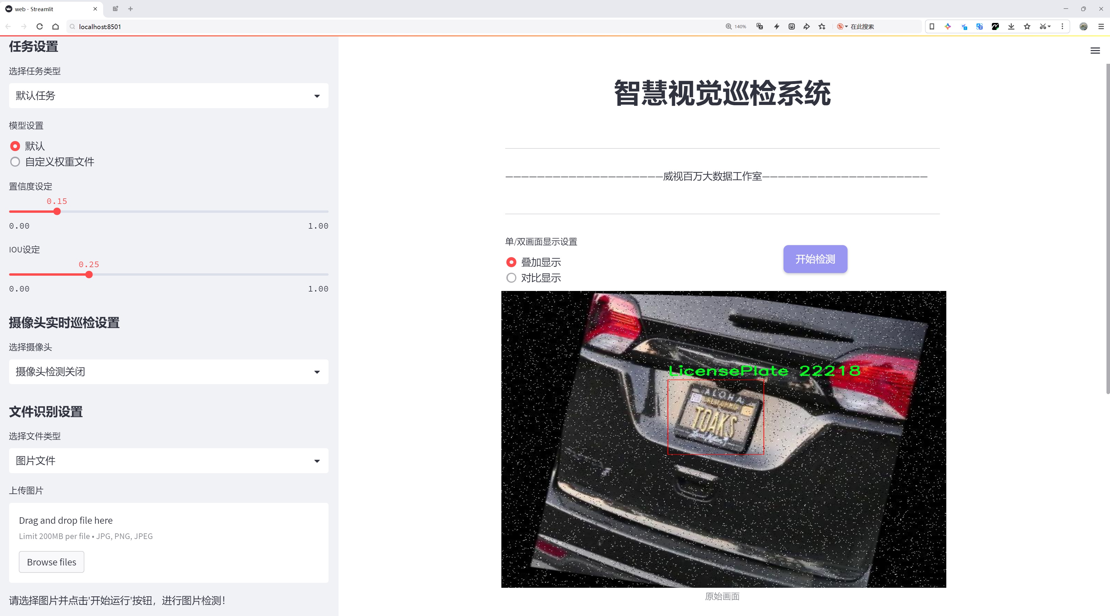Select the 自定义权重文件 radio option
The height and width of the screenshot is (616, 1110).
tap(15, 162)
